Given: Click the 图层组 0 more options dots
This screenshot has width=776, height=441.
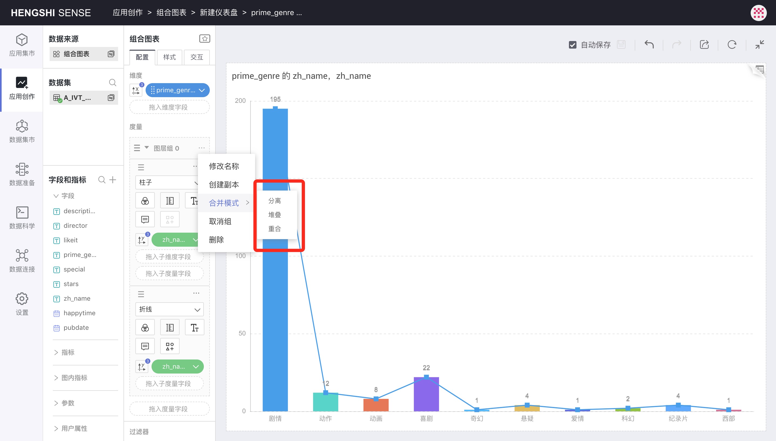Looking at the screenshot, I should [x=201, y=148].
